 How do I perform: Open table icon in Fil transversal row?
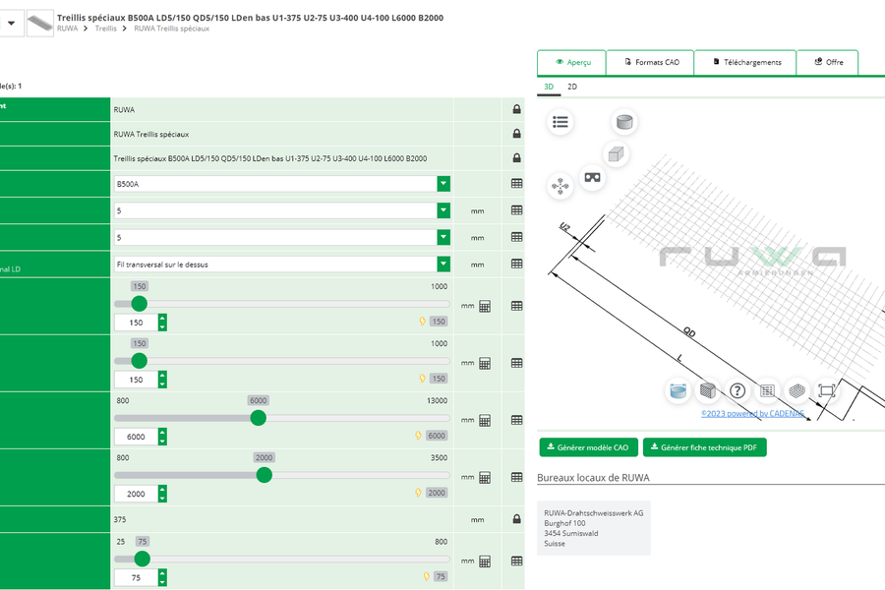click(x=516, y=264)
